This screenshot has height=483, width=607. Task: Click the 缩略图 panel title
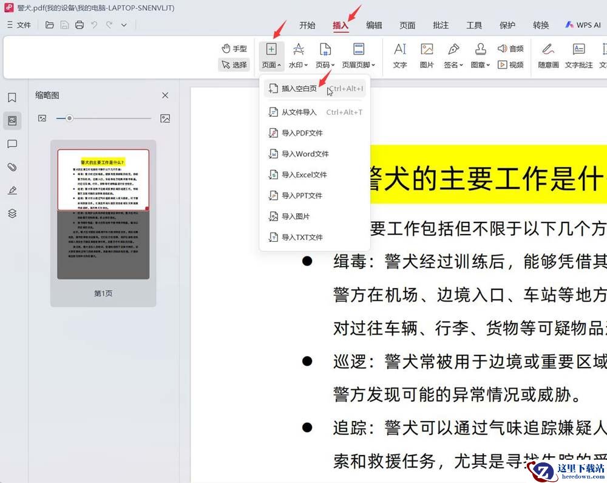click(47, 95)
